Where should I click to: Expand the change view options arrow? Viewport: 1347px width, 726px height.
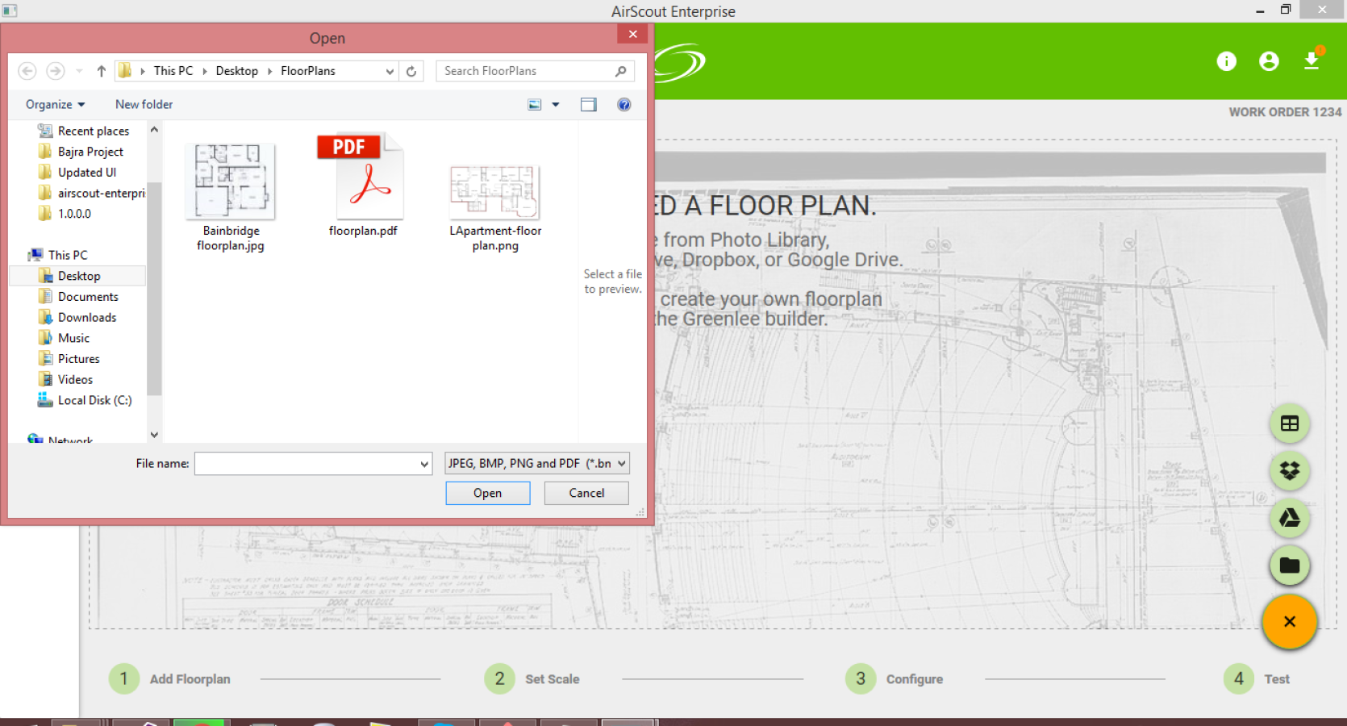coord(555,105)
